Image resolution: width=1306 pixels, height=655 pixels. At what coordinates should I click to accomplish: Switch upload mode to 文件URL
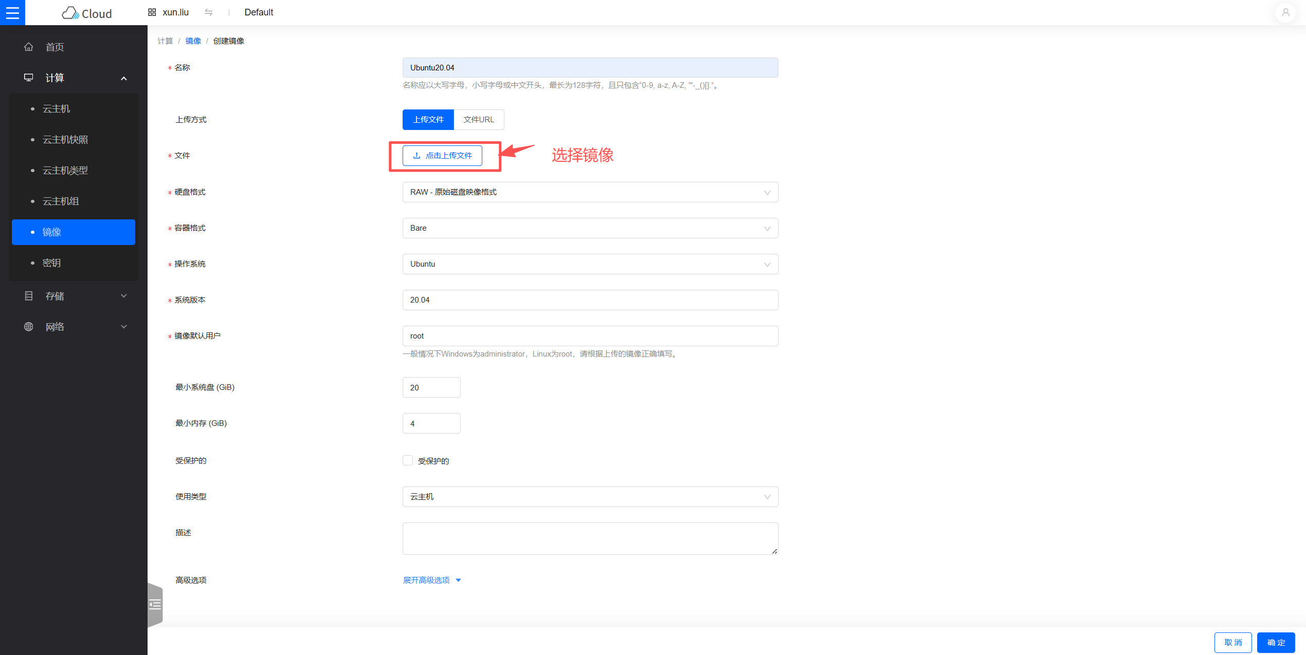point(478,119)
